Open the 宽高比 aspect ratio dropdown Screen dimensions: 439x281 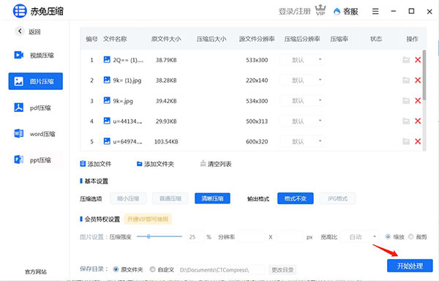361,237
